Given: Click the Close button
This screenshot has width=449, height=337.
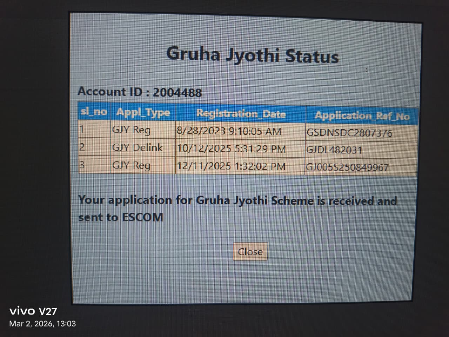Looking at the screenshot, I should click(250, 251).
